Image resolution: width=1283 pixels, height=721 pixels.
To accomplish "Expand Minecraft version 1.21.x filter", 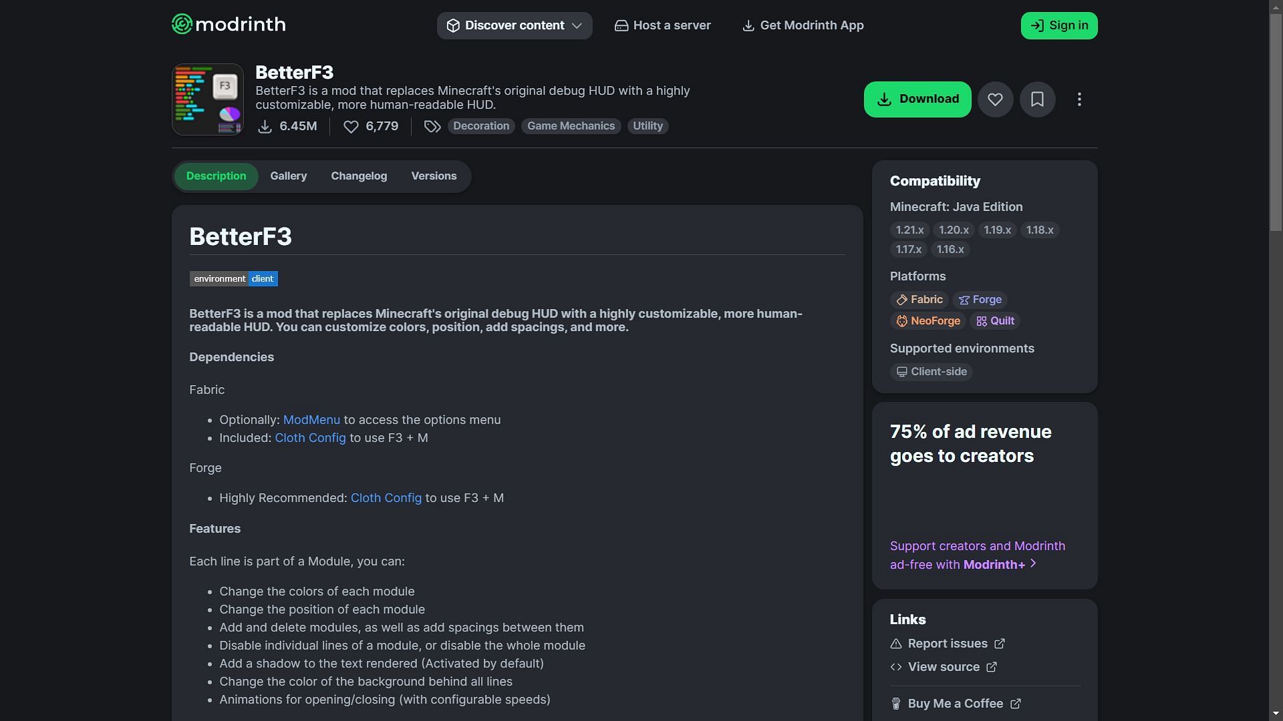I will [x=909, y=230].
